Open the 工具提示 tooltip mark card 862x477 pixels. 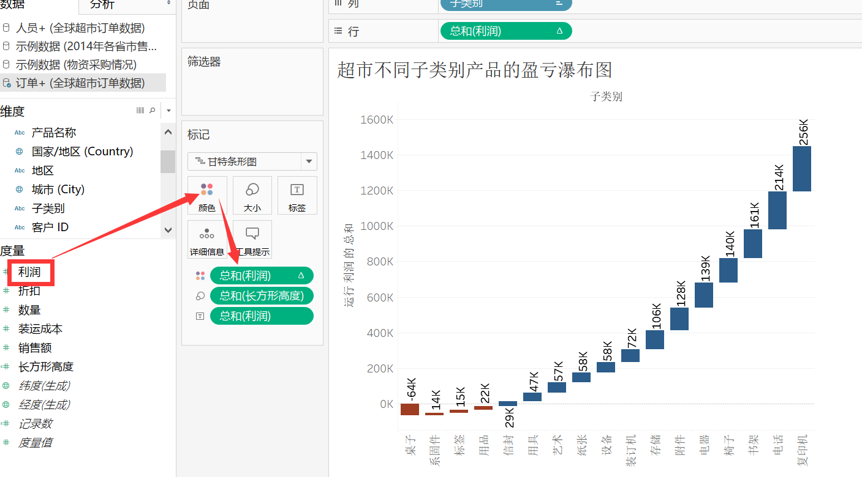click(252, 240)
